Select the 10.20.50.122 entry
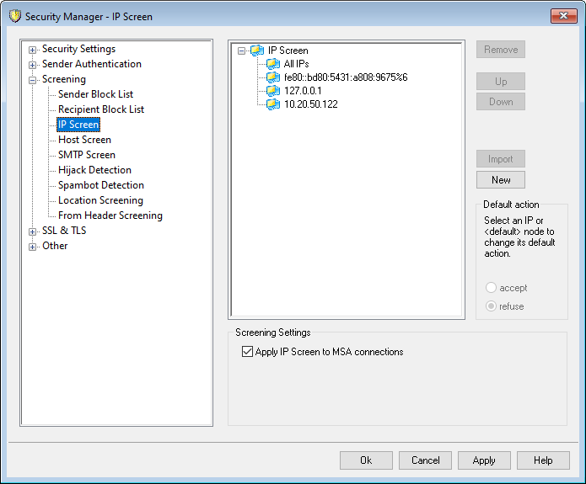 tap(311, 104)
